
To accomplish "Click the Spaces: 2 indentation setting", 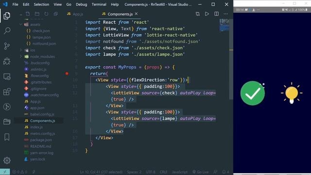I will pos(134,172).
